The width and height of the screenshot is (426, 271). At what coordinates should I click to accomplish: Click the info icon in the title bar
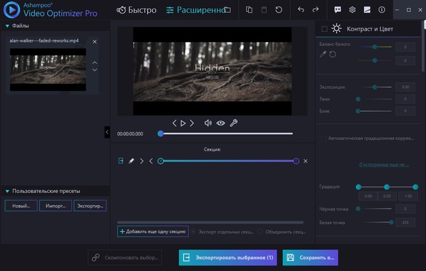[381, 10]
